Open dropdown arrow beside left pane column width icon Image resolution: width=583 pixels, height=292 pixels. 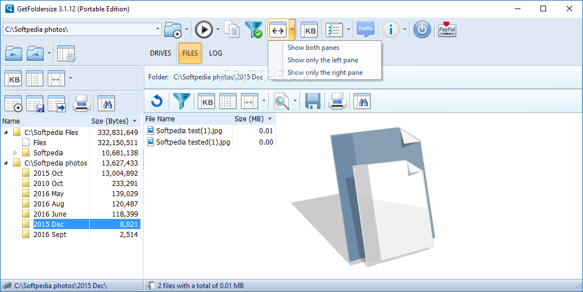coord(70,78)
